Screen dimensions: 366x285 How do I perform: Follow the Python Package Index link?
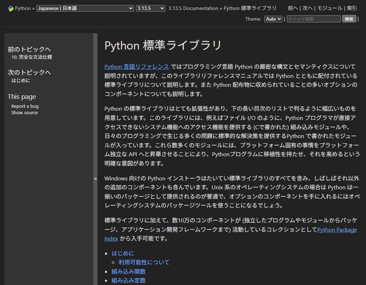[337, 229]
